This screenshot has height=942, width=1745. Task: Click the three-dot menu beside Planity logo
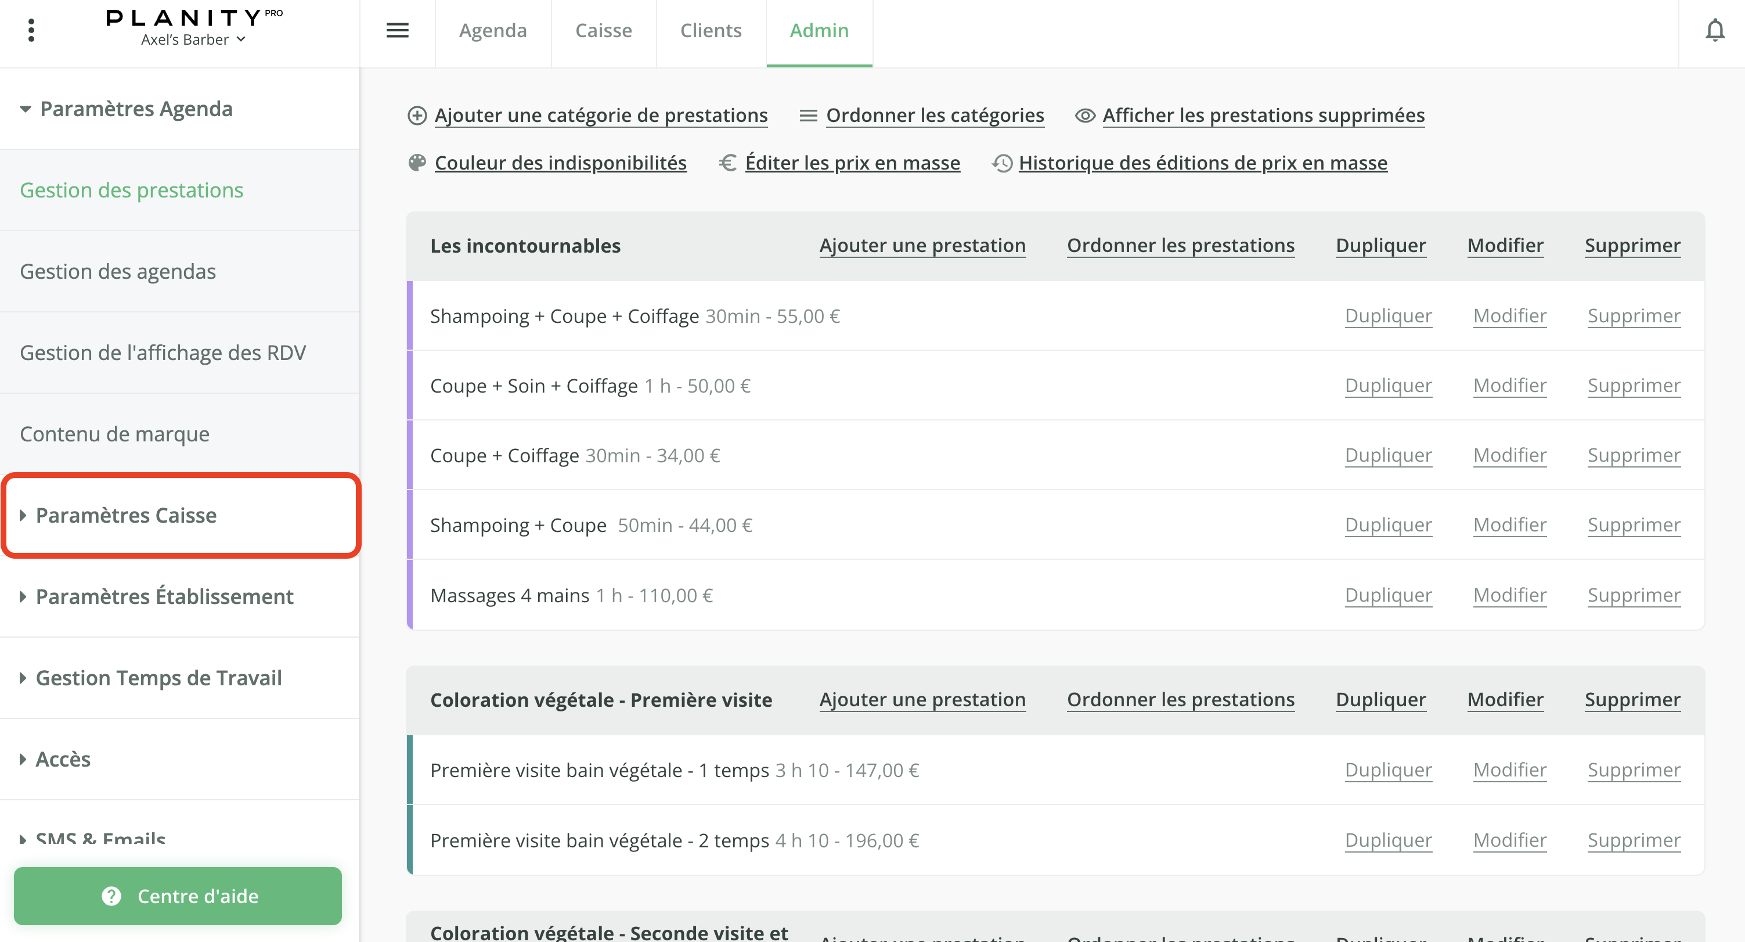coord(31,30)
